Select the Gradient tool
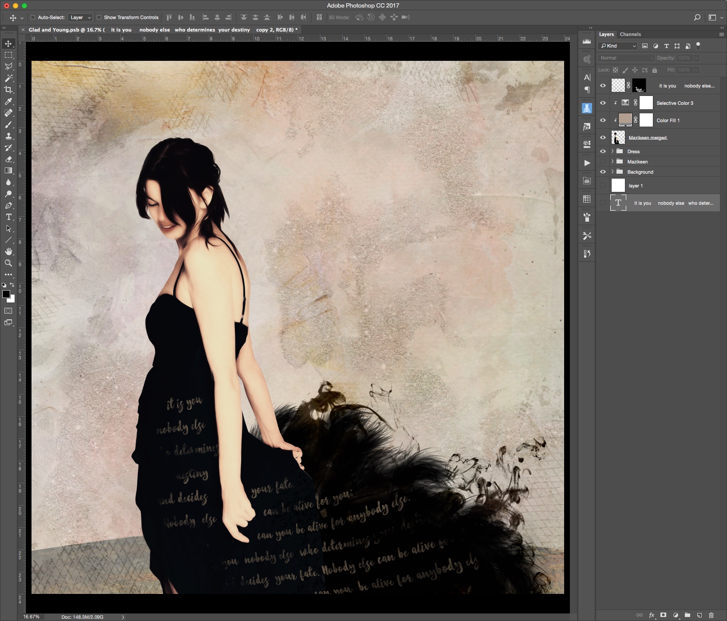The height and width of the screenshot is (621, 727). pyautogui.click(x=8, y=171)
